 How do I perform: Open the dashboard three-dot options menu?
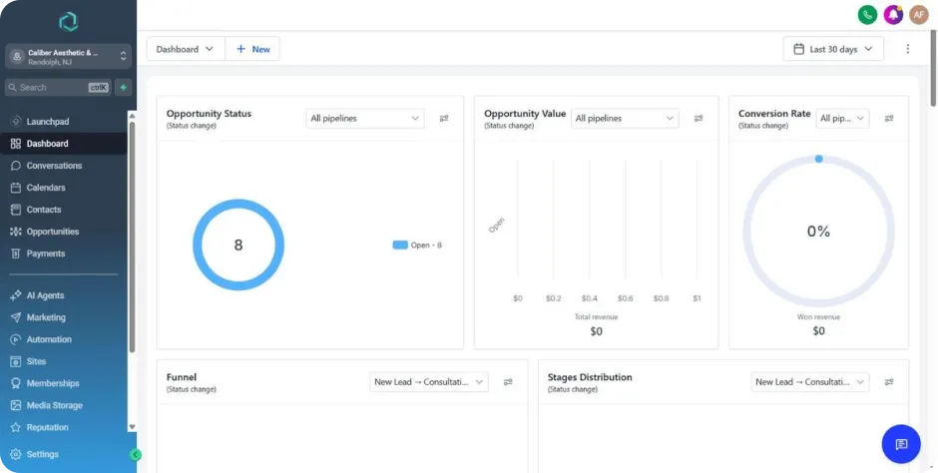pyautogui.click(x=907, y=49)
